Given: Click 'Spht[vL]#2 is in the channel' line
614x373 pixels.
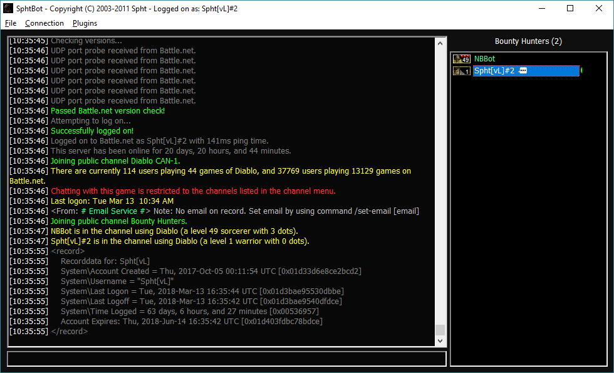Looking at the screenshot, I should pyautogui.click(x=180, y=241).
